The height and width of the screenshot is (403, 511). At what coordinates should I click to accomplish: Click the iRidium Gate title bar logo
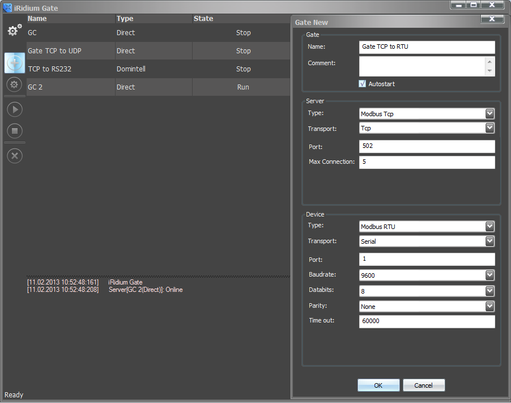pos(7,8)
